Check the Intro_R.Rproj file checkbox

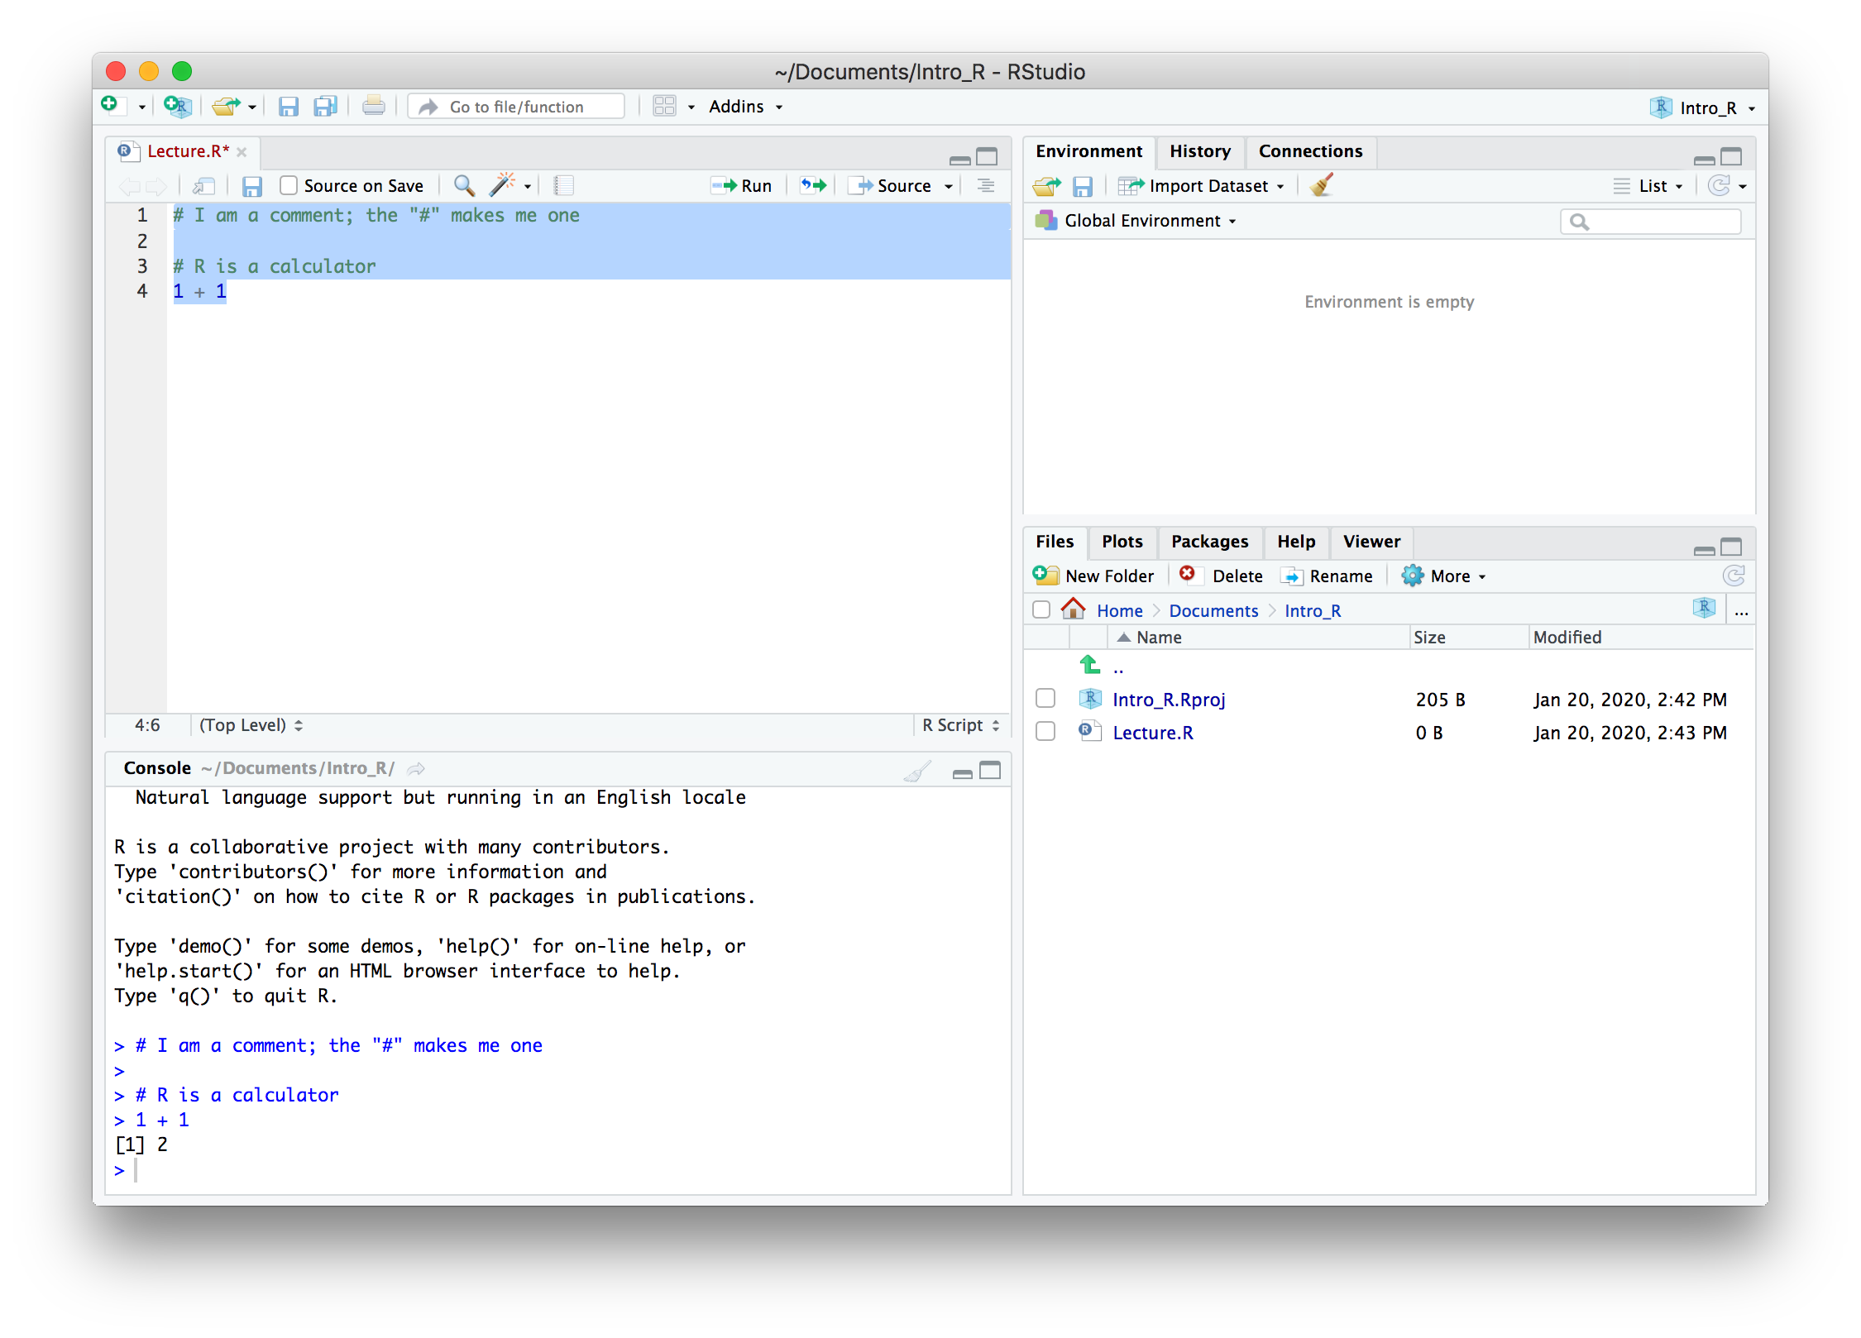[1045, 699]
